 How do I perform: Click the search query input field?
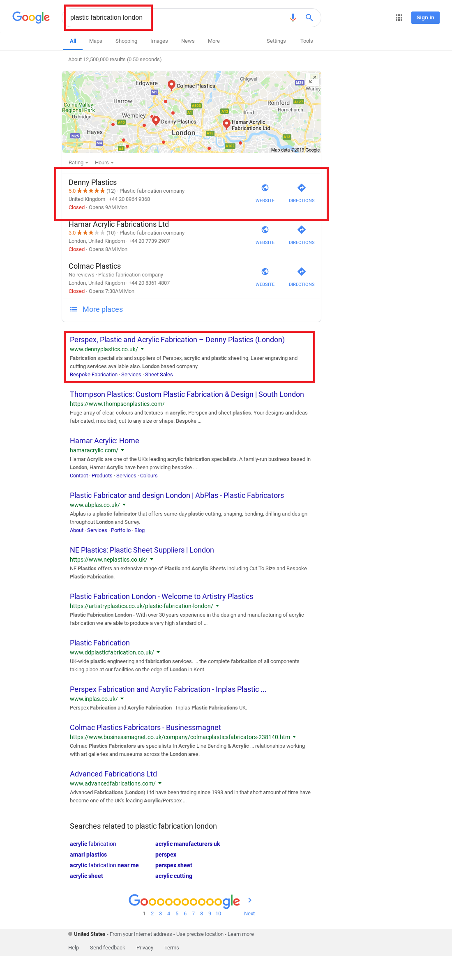point(173,18)
